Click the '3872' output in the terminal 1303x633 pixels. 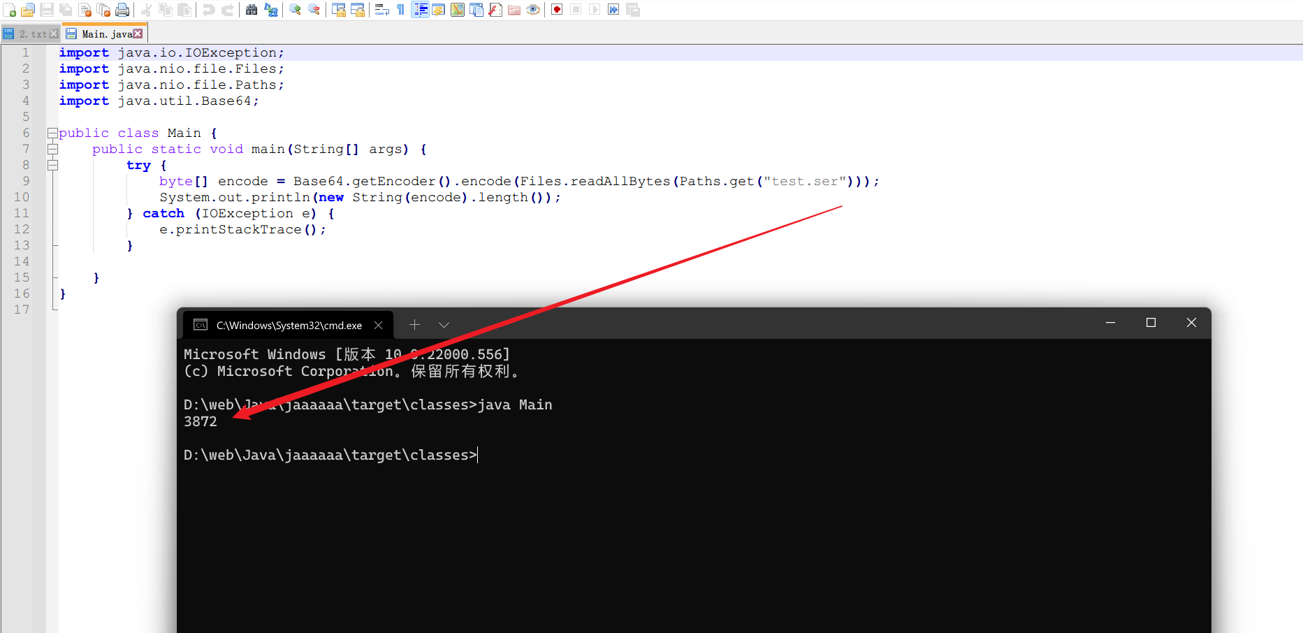point(201,421)
